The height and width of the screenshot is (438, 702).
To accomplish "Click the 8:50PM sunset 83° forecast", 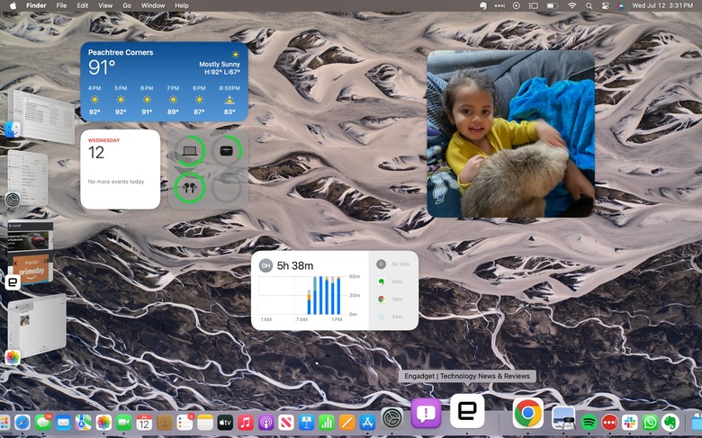I will click(229, 100).
